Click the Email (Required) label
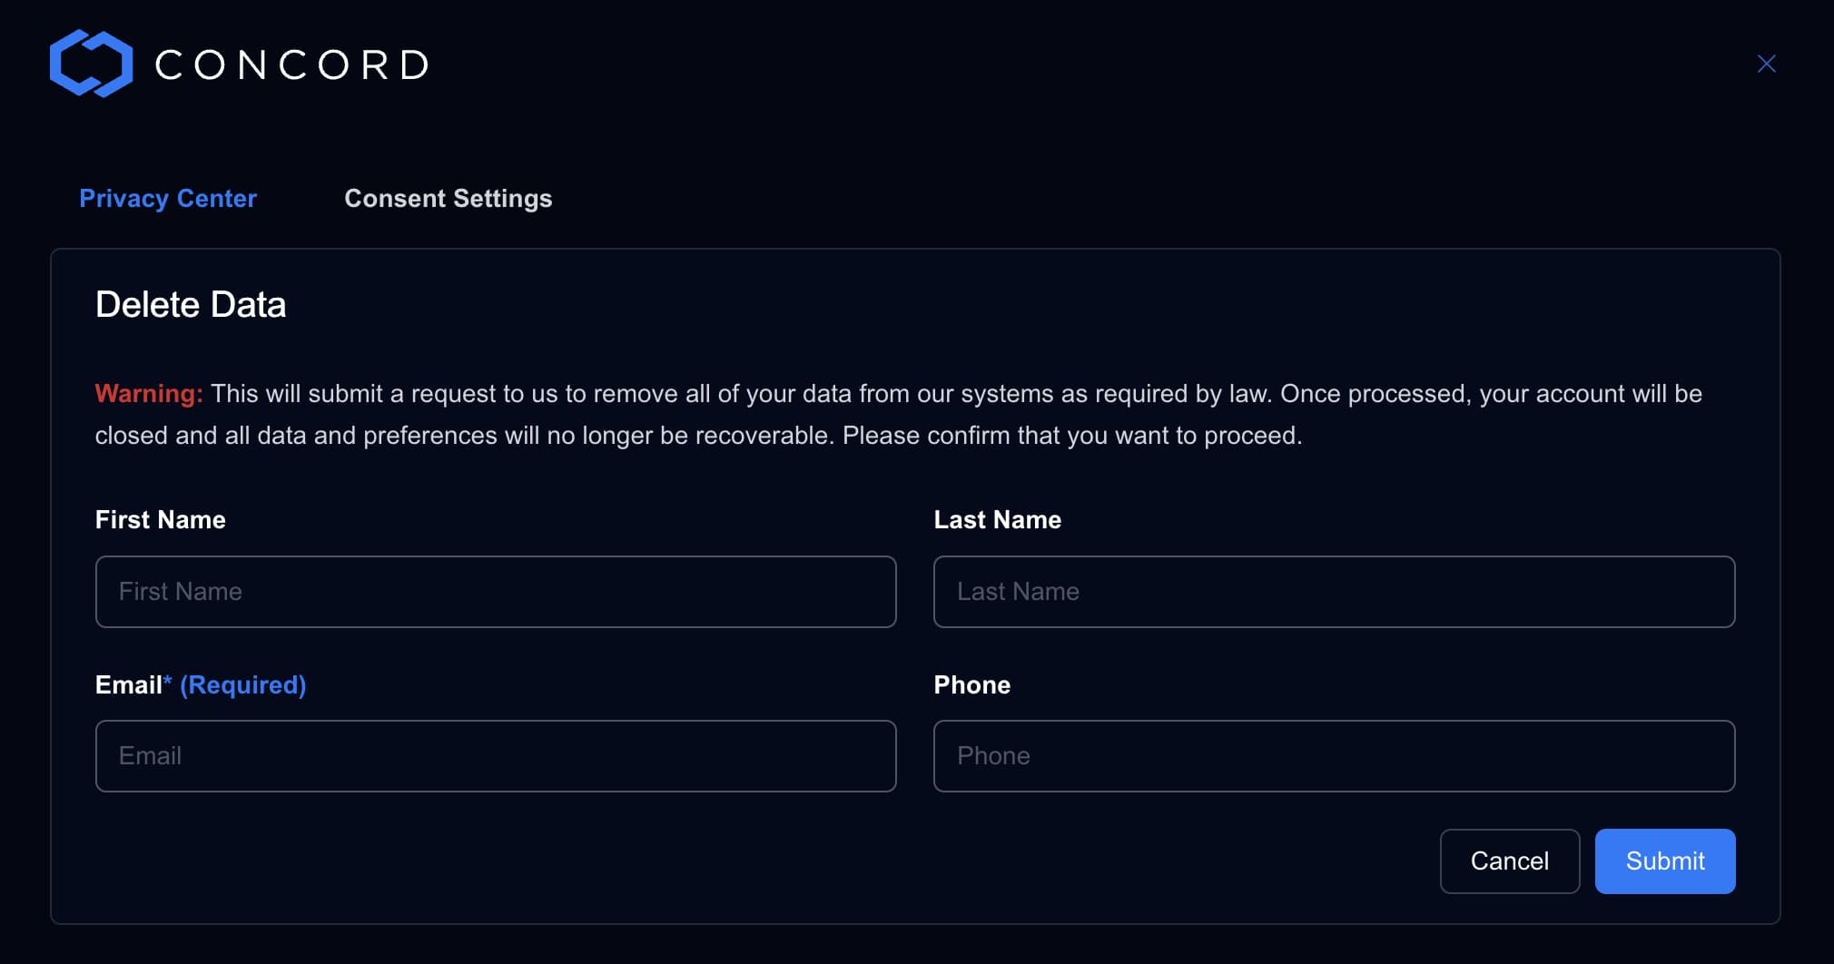 pyautogui.click(x=200, y=684)
